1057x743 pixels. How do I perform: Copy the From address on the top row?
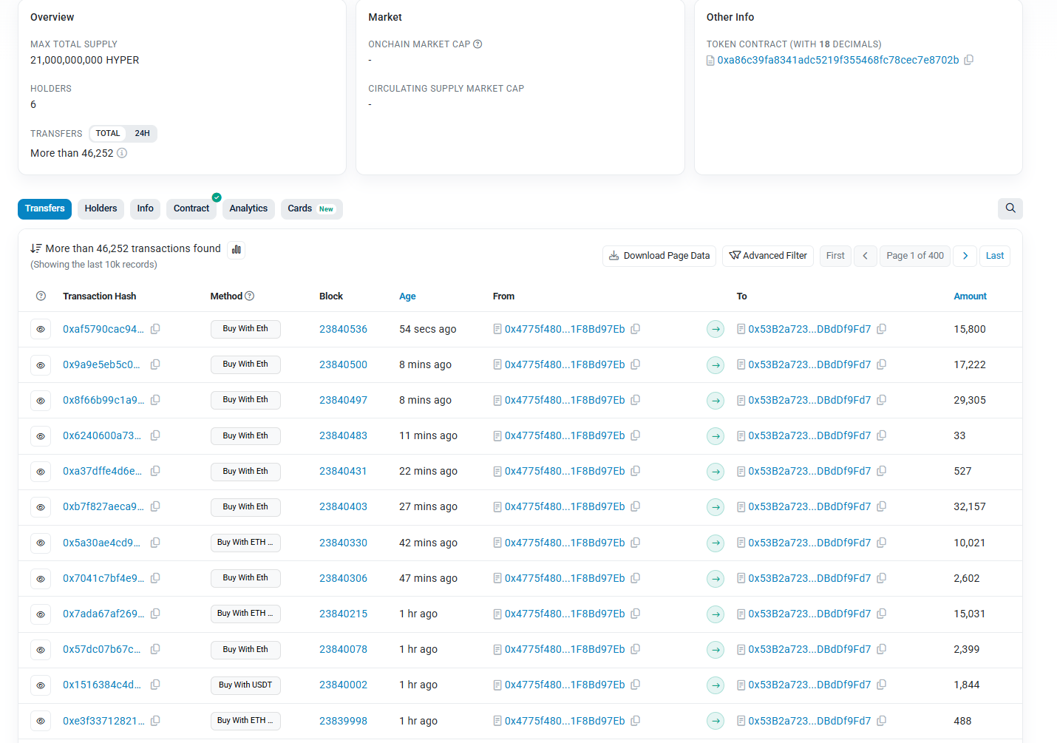click(x=635, y=329)
